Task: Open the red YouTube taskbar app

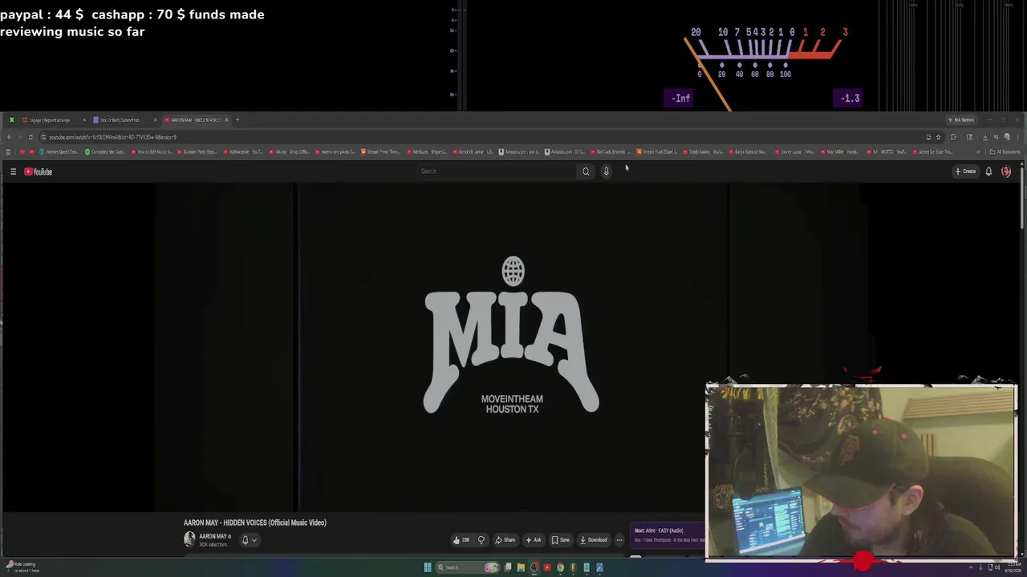Action: tap(547, 567)
